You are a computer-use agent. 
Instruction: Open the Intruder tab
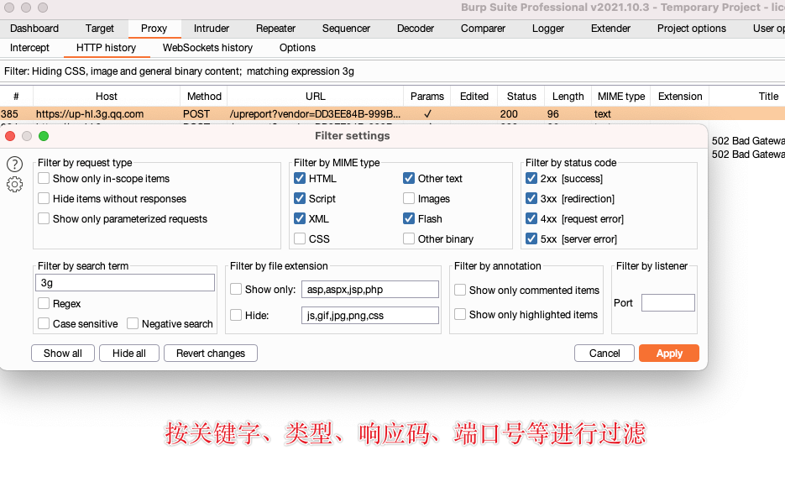click(x=212, y=29)
